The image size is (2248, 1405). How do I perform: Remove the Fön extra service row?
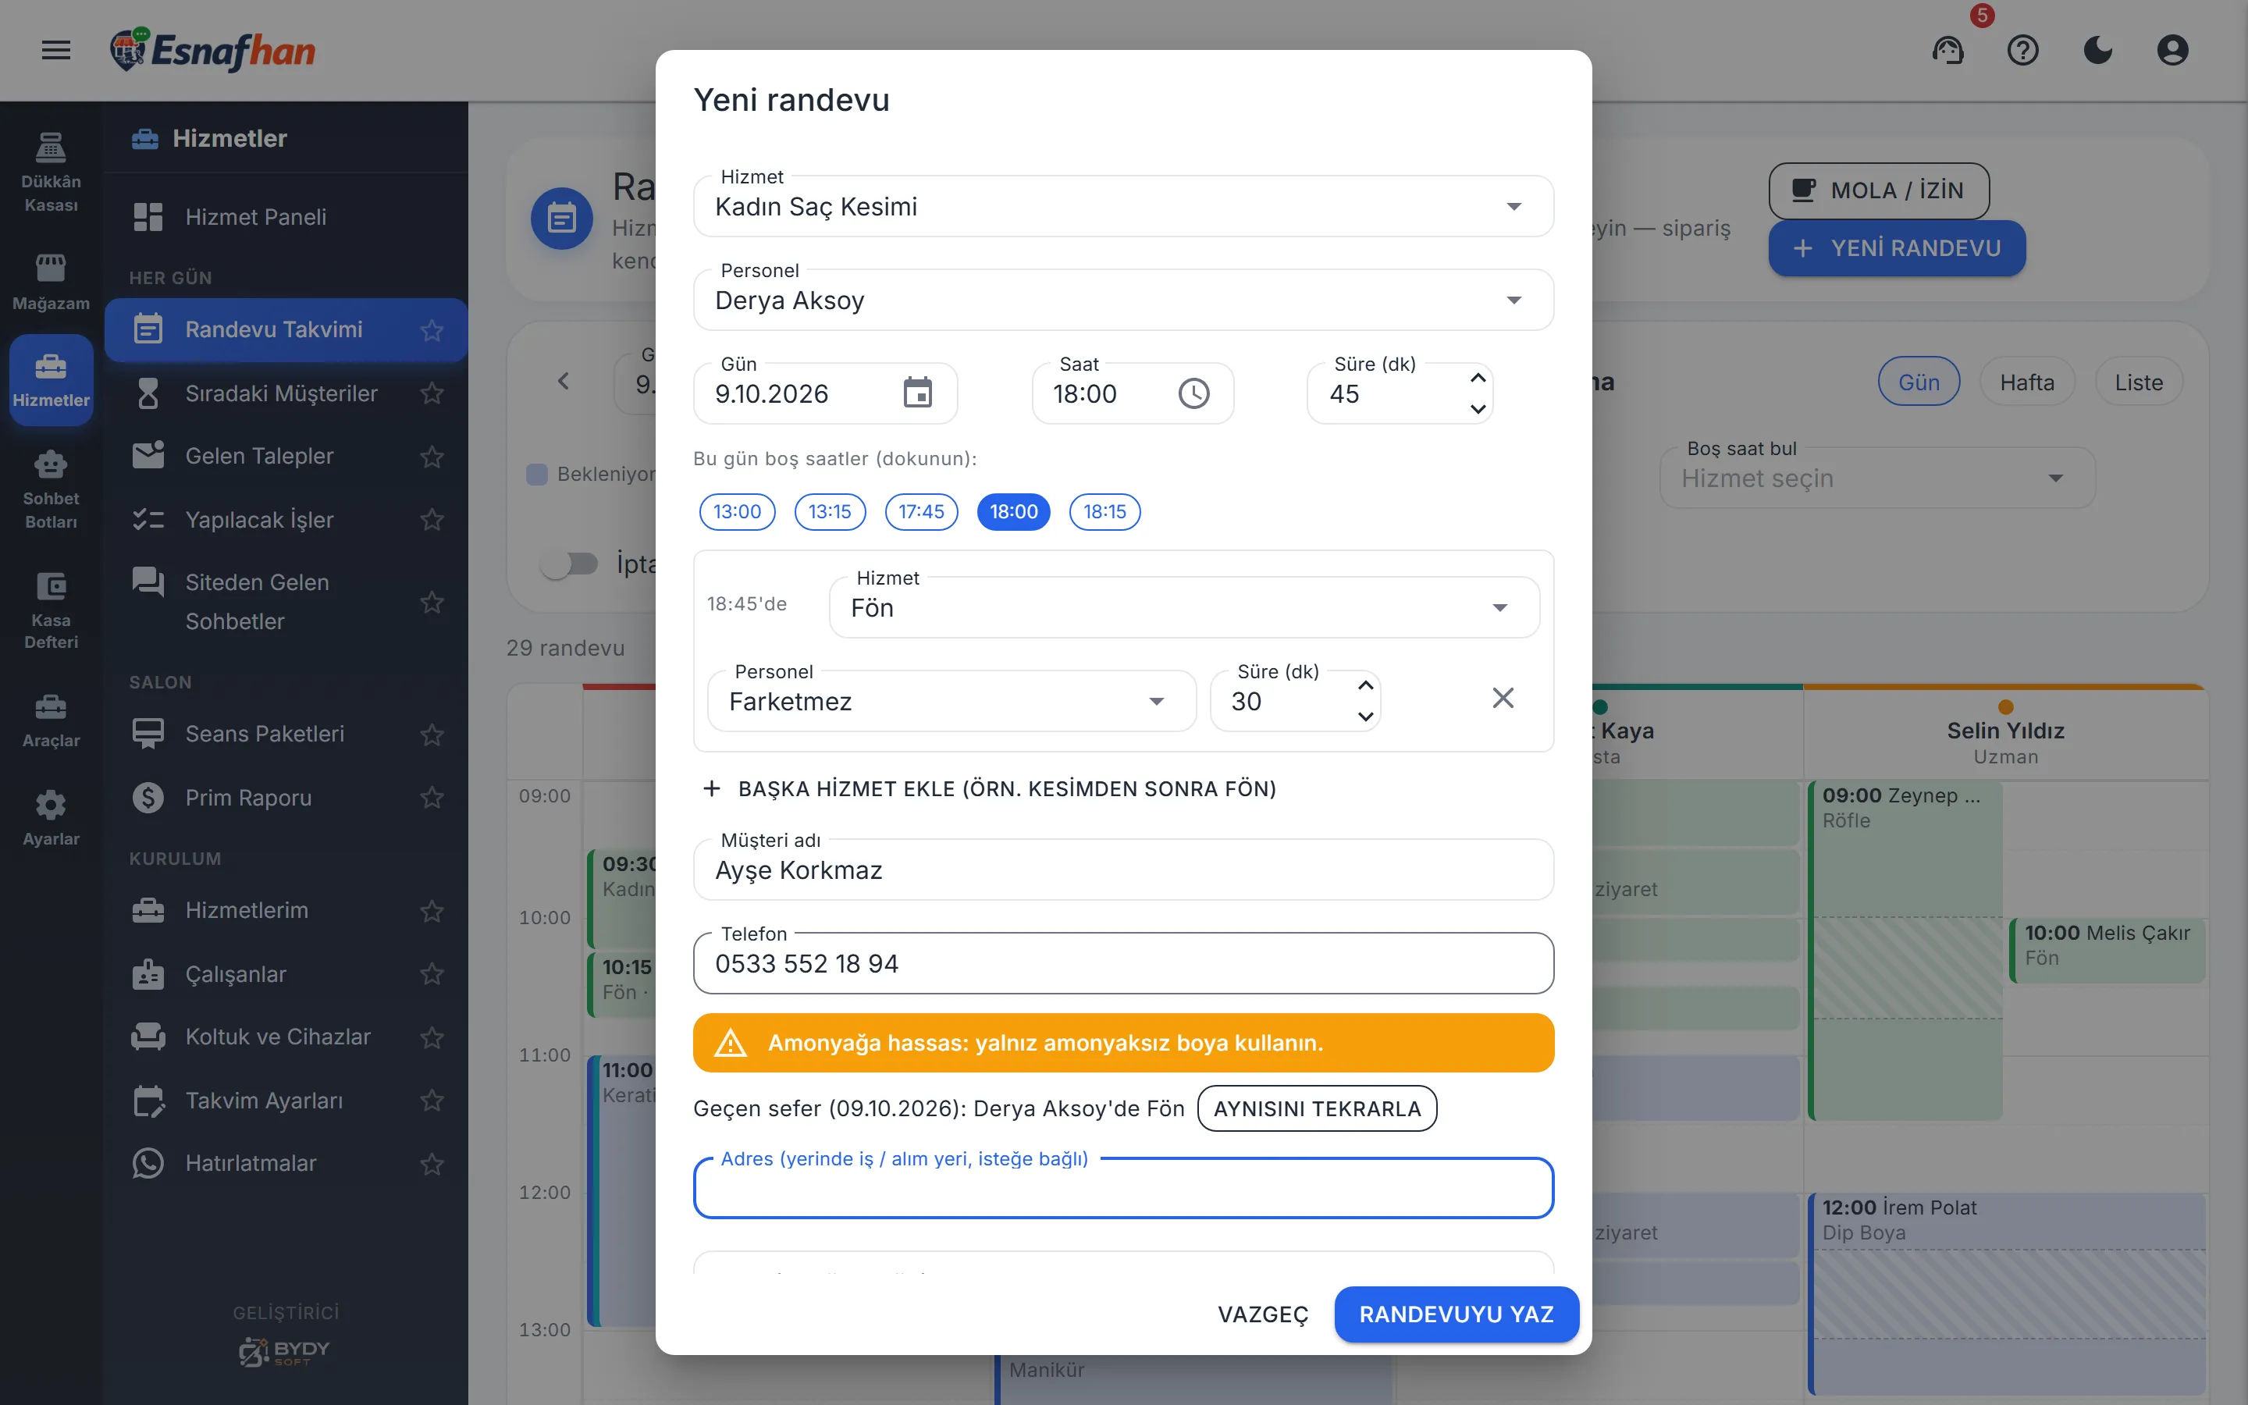(x=1502, y=698)
